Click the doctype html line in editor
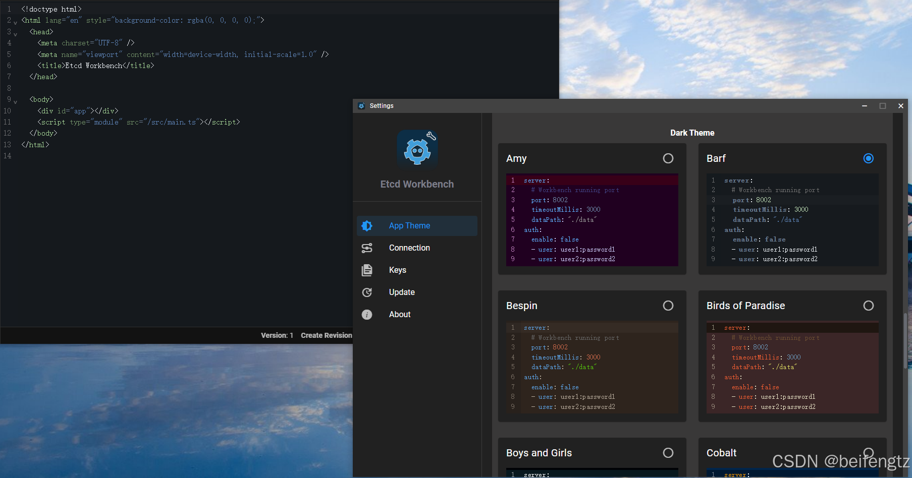 51,9
